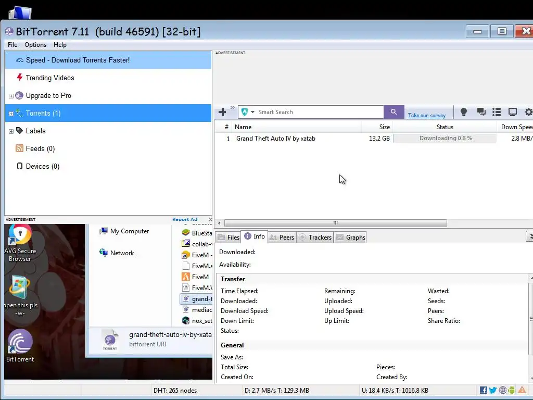
Task: Switch to the Peers tab
Action: pos(282,238)
